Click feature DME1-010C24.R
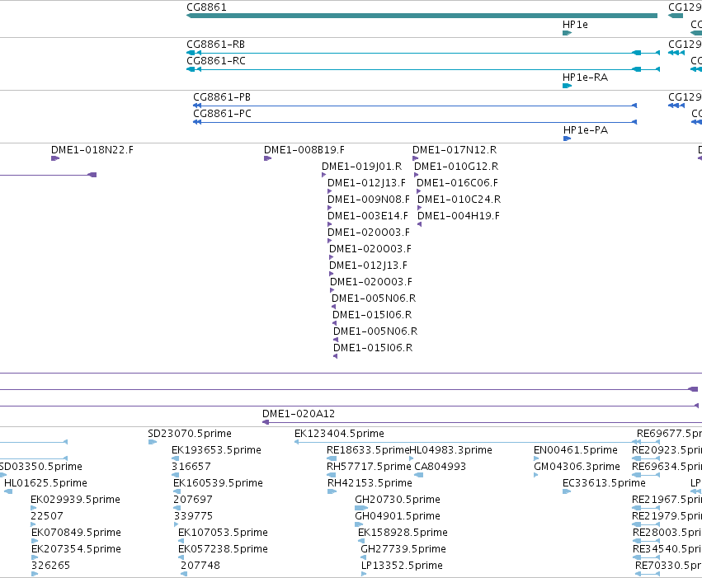Image resolution: width=702 pixels, height=578 pixels. click(x=459, y=200)
